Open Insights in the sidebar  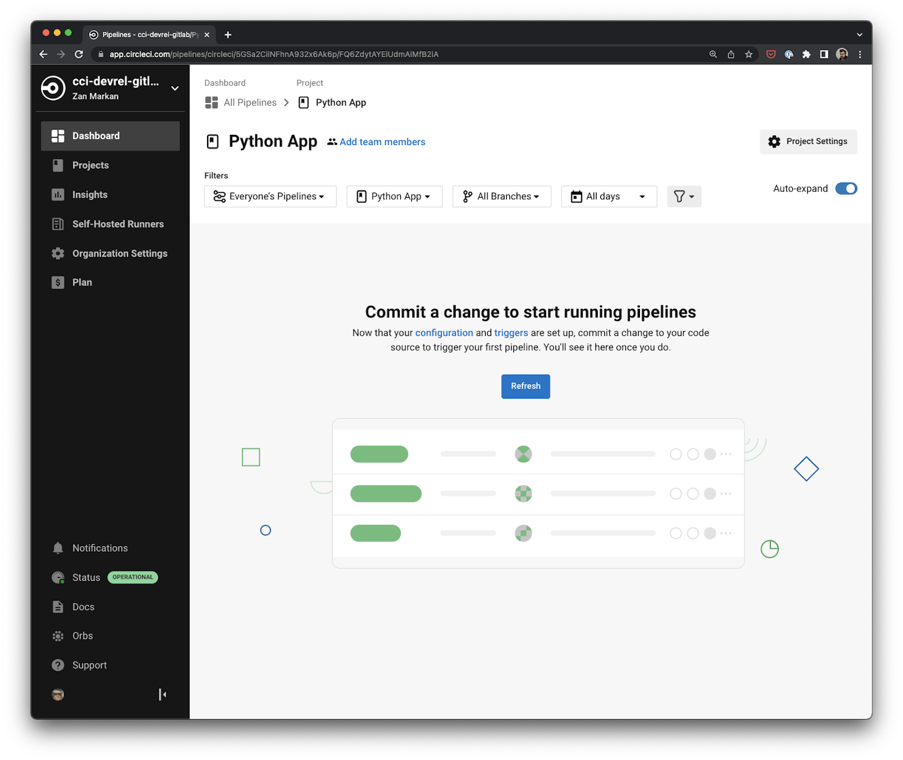[x=90, y=195]
